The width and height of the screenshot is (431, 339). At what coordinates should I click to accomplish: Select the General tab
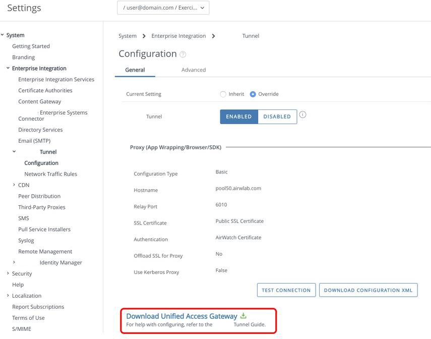(x=135, y=70)
